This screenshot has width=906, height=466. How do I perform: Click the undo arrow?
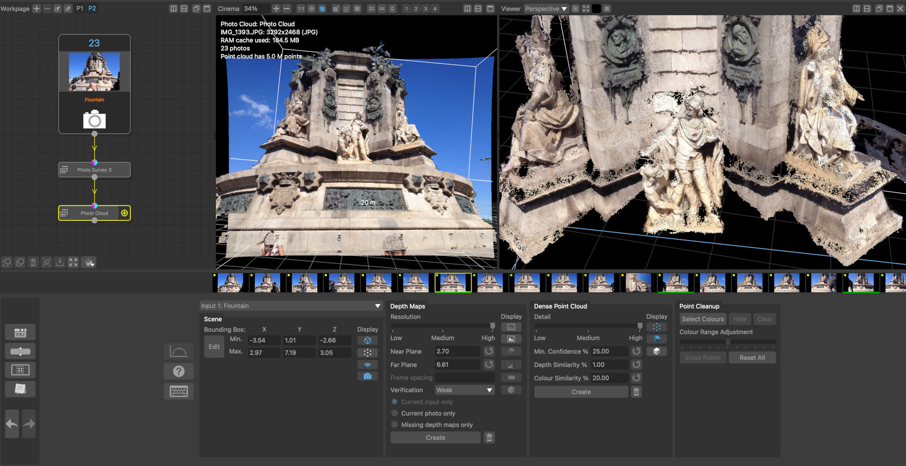coord(12,424)
